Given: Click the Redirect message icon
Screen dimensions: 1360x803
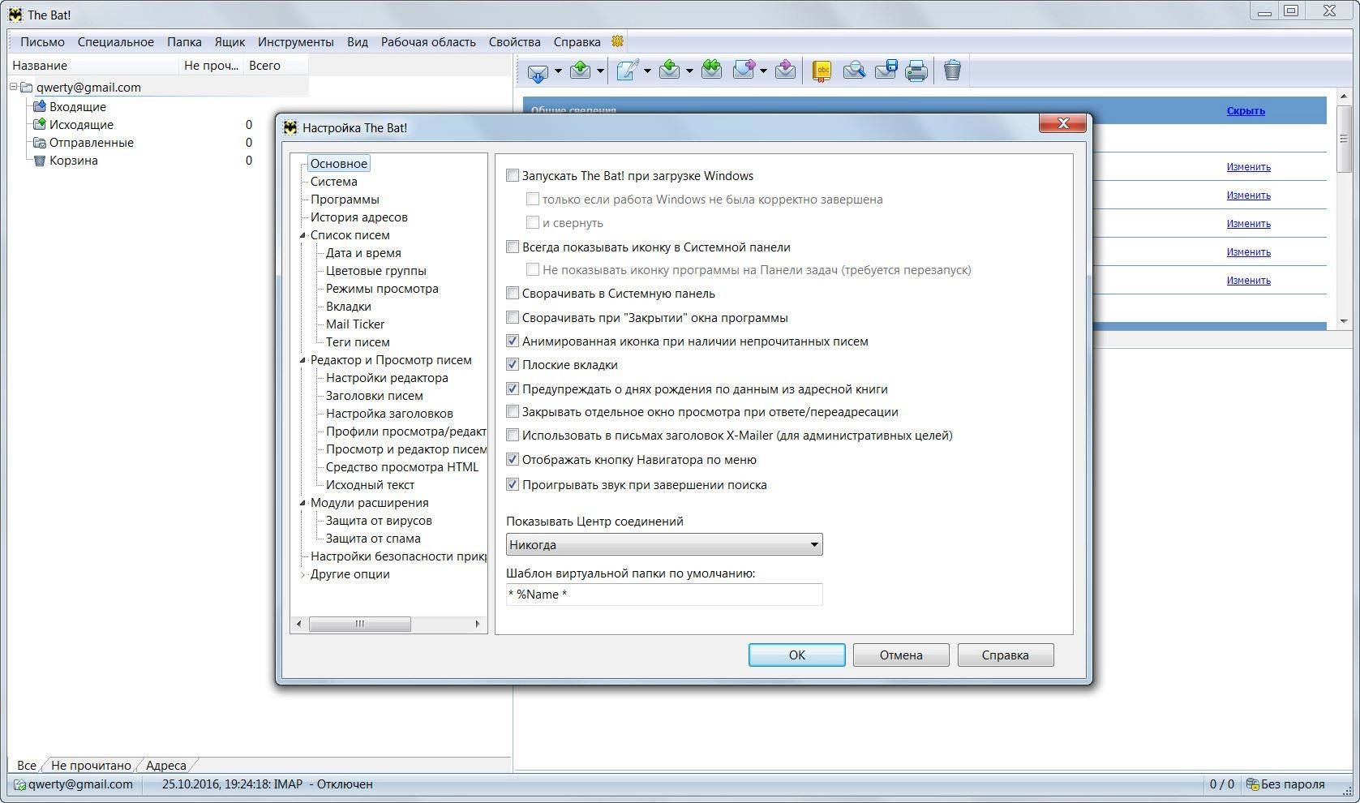Looking at the screenshot, I should point(785,71).
